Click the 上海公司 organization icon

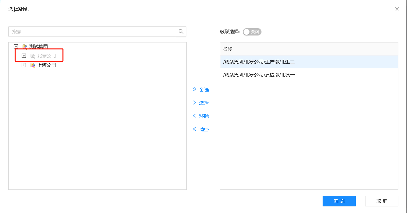pyautogui.click(x=33, y=65)
